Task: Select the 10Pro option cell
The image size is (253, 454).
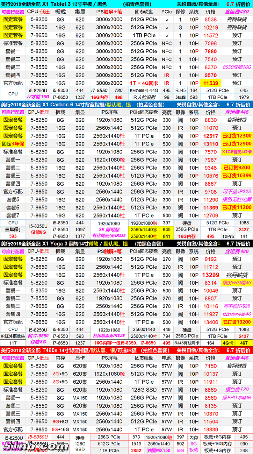Action: (x=228, y=236)
